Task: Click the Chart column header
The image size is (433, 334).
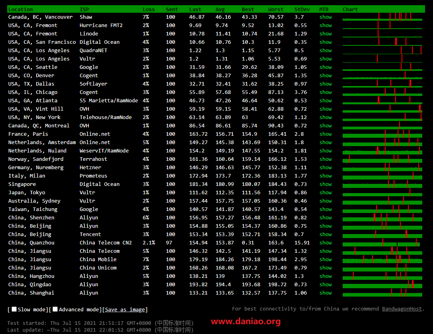Action: click(x=350, y=10)
